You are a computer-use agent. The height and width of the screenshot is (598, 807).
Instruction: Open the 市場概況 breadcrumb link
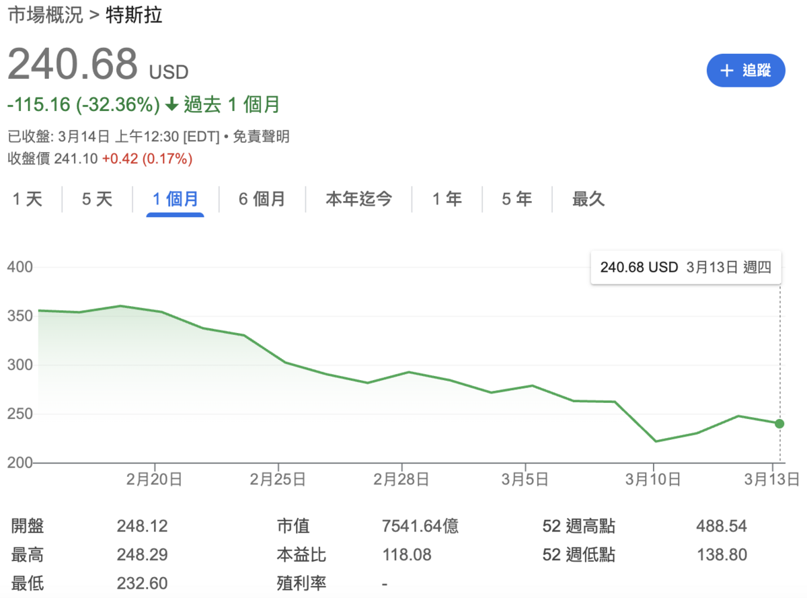pos(45,15)
